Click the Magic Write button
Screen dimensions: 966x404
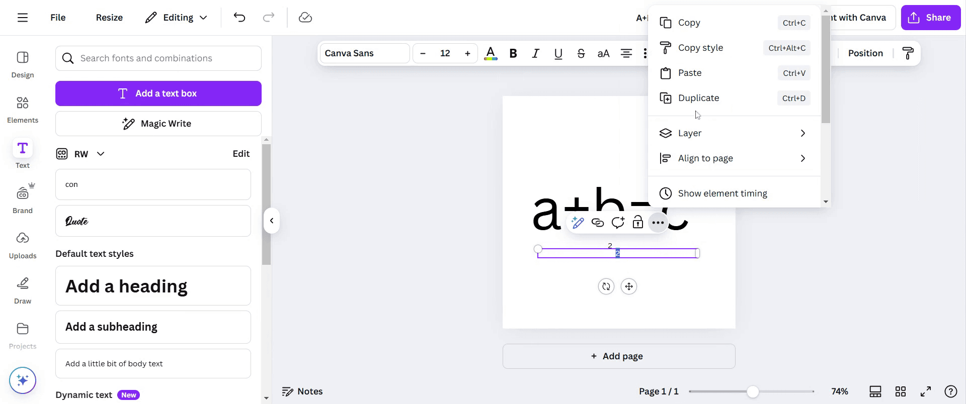[x=158, y=124]
